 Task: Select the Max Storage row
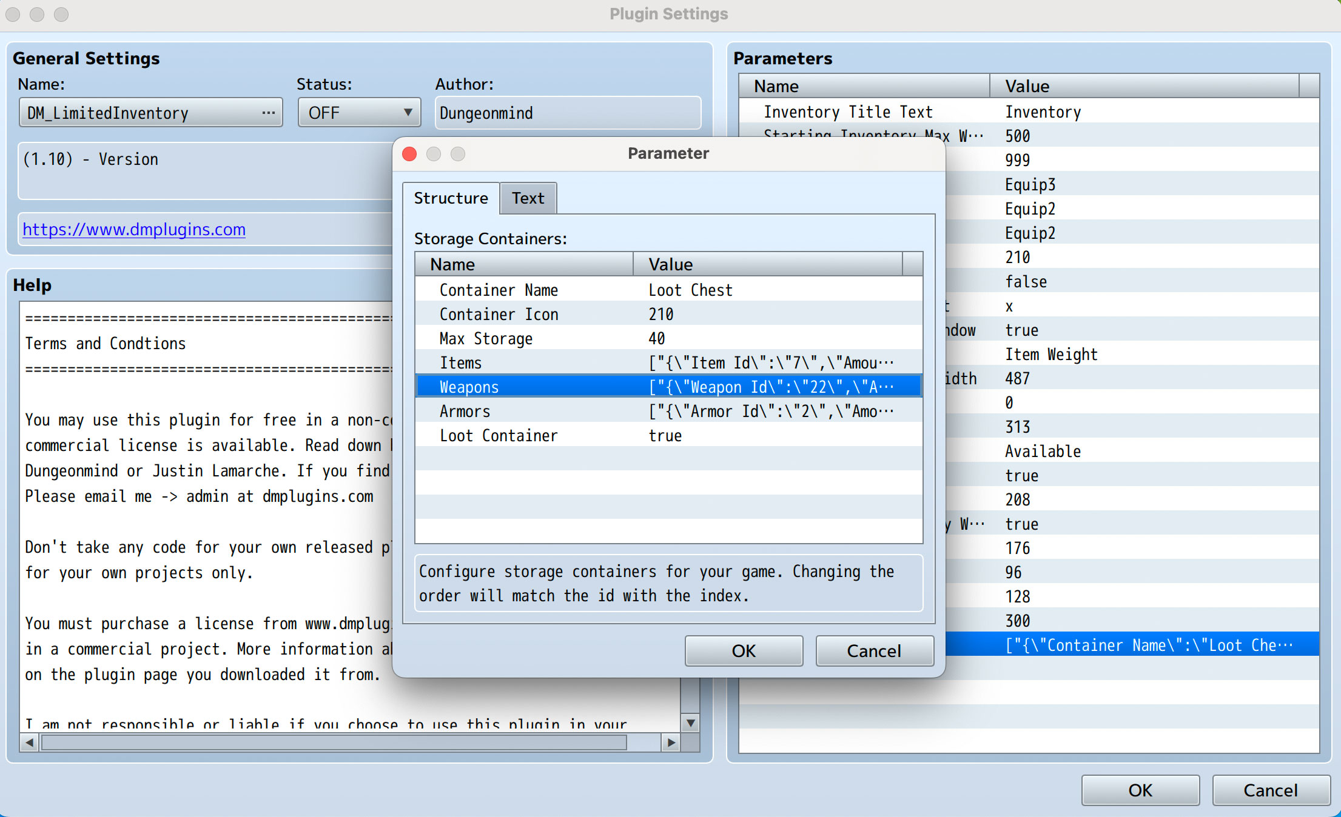point(668,338)
